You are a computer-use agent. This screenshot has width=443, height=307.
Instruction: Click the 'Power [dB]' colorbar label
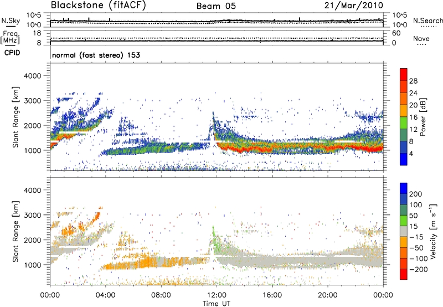pos(423,117)
